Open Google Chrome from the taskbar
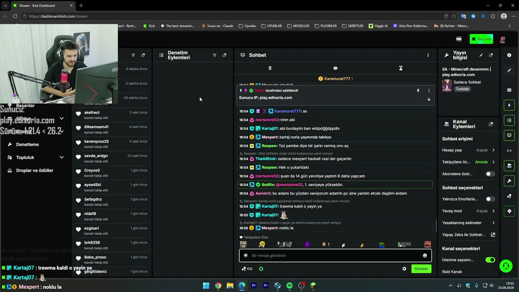The width and height of the screenshot is (519, 292). 218,286
